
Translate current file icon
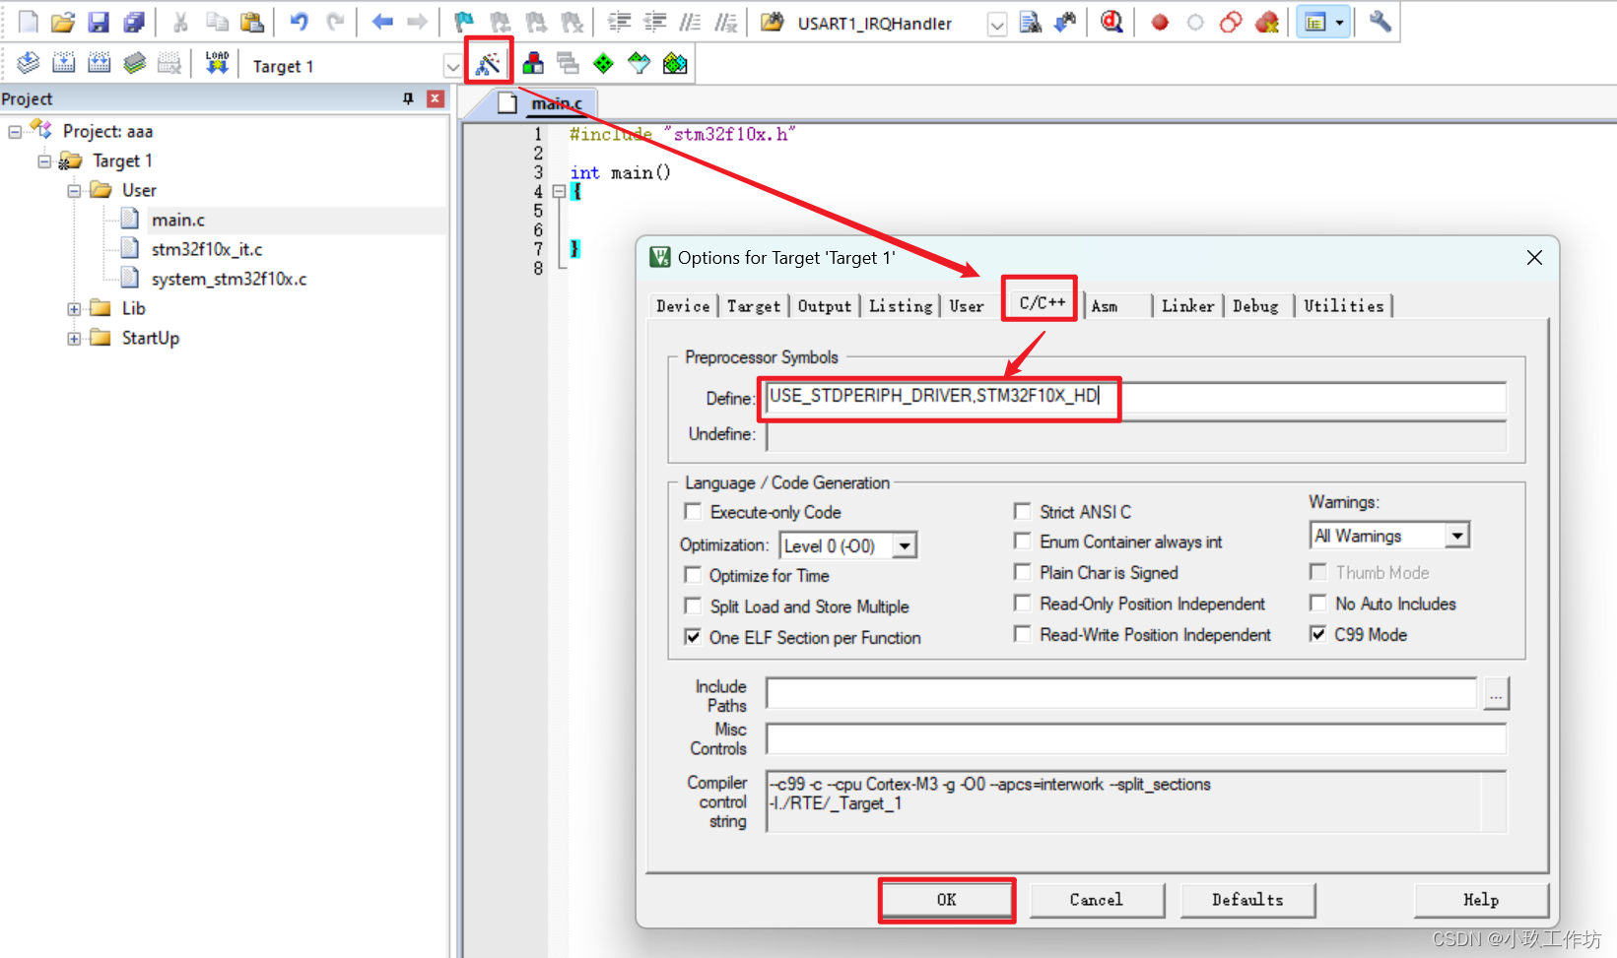click(x=28, y=64)
